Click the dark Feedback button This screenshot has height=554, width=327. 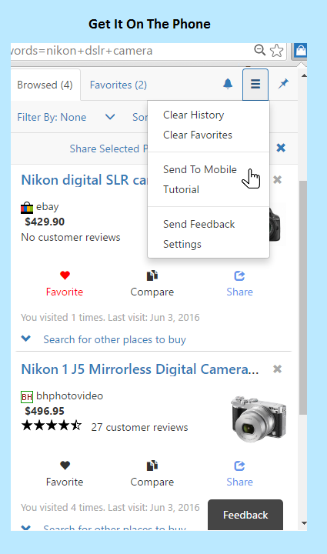(x=245, y=515)
